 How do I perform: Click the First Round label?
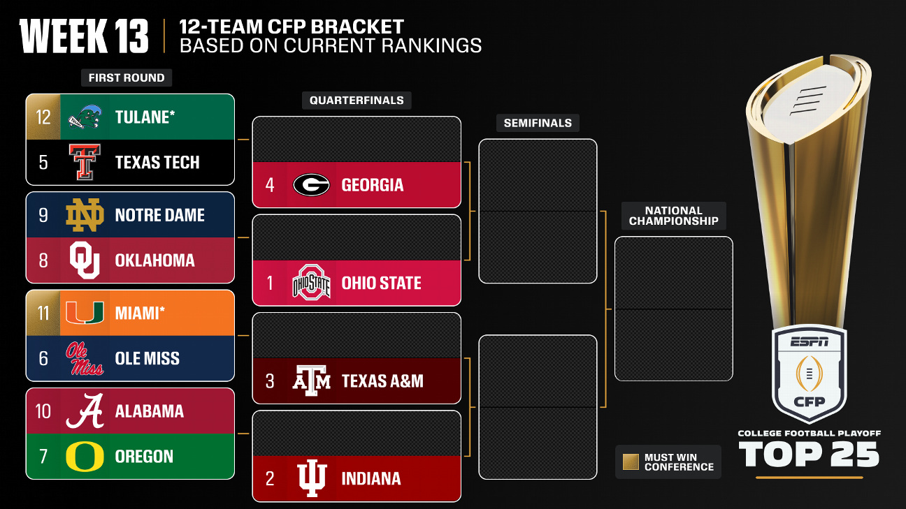click(127, 78)
